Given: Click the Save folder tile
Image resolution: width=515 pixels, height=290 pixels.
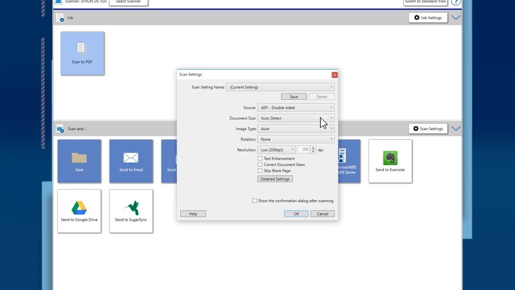Looking at the screenshot, I should [79, 161].
